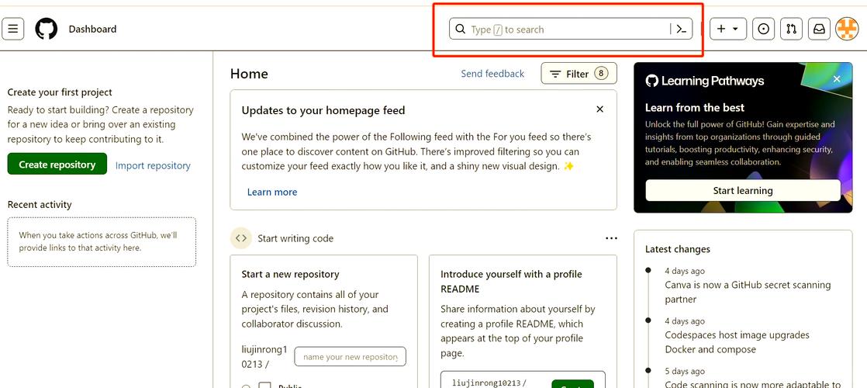Click the Start learning button

coord(742,190)
